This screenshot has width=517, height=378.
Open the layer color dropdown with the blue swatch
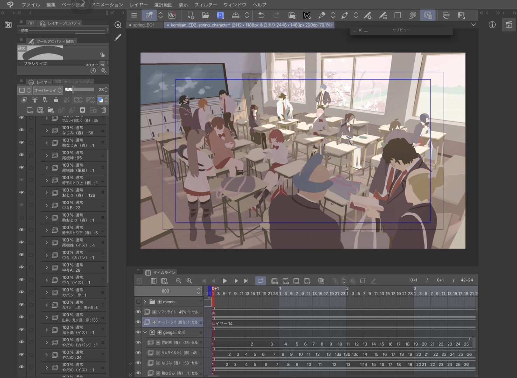pyautogui.click(x=102, y=100)
